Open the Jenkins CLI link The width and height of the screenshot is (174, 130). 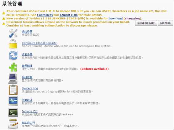[30, 111]
